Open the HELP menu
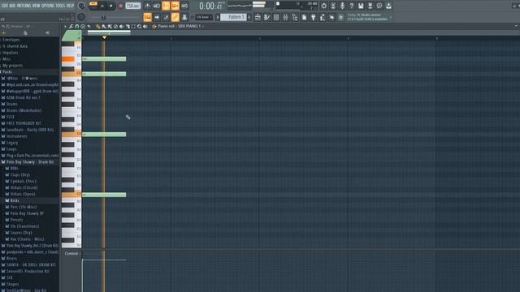This screenshot has width=520, height=292. pos(70,6)
